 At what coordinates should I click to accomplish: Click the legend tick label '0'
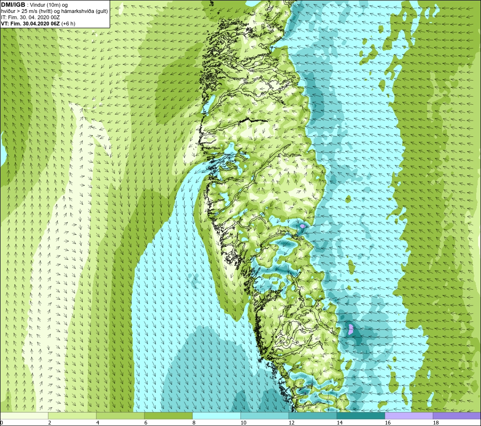pos(1,423)
